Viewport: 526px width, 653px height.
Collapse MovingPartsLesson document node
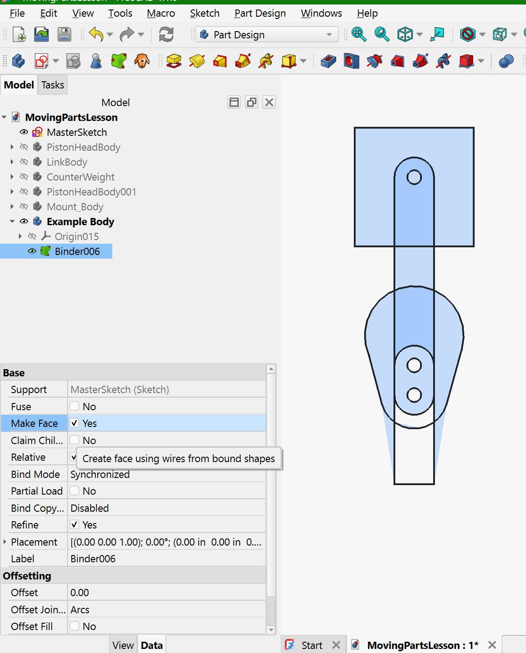(x=4, y=117)
